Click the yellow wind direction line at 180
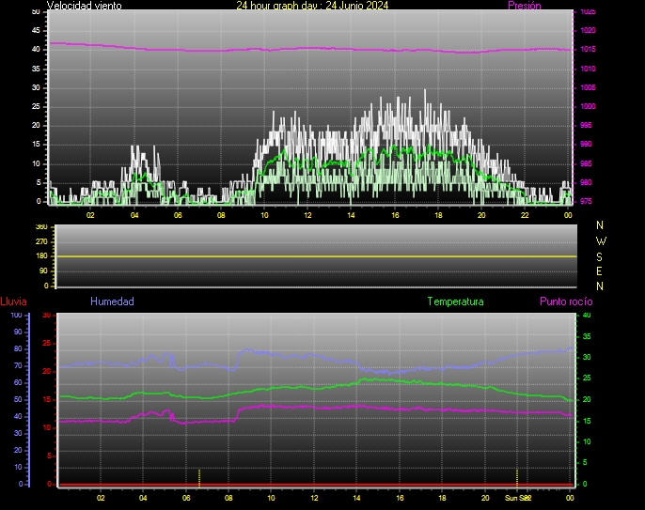The width and height of the screenshot is (645, 510). coord(316,256)
